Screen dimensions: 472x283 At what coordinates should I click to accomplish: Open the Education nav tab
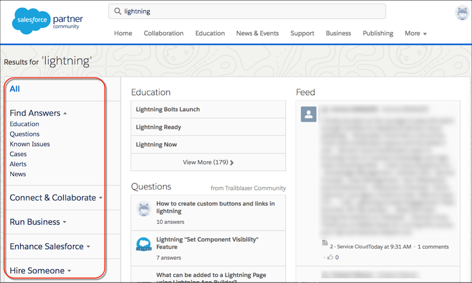(x=210, y=33)
